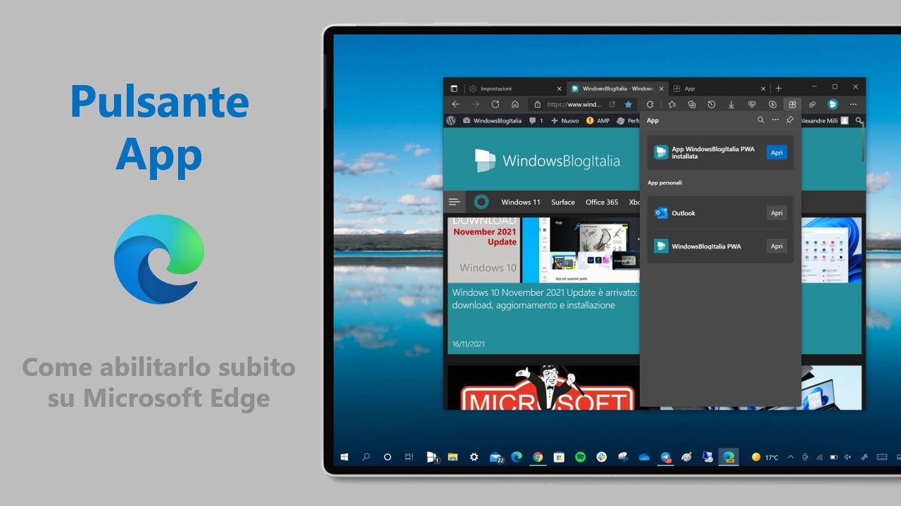Click the new tab plus button
Screen dimensions: 901x506
[x=779, y=89]
